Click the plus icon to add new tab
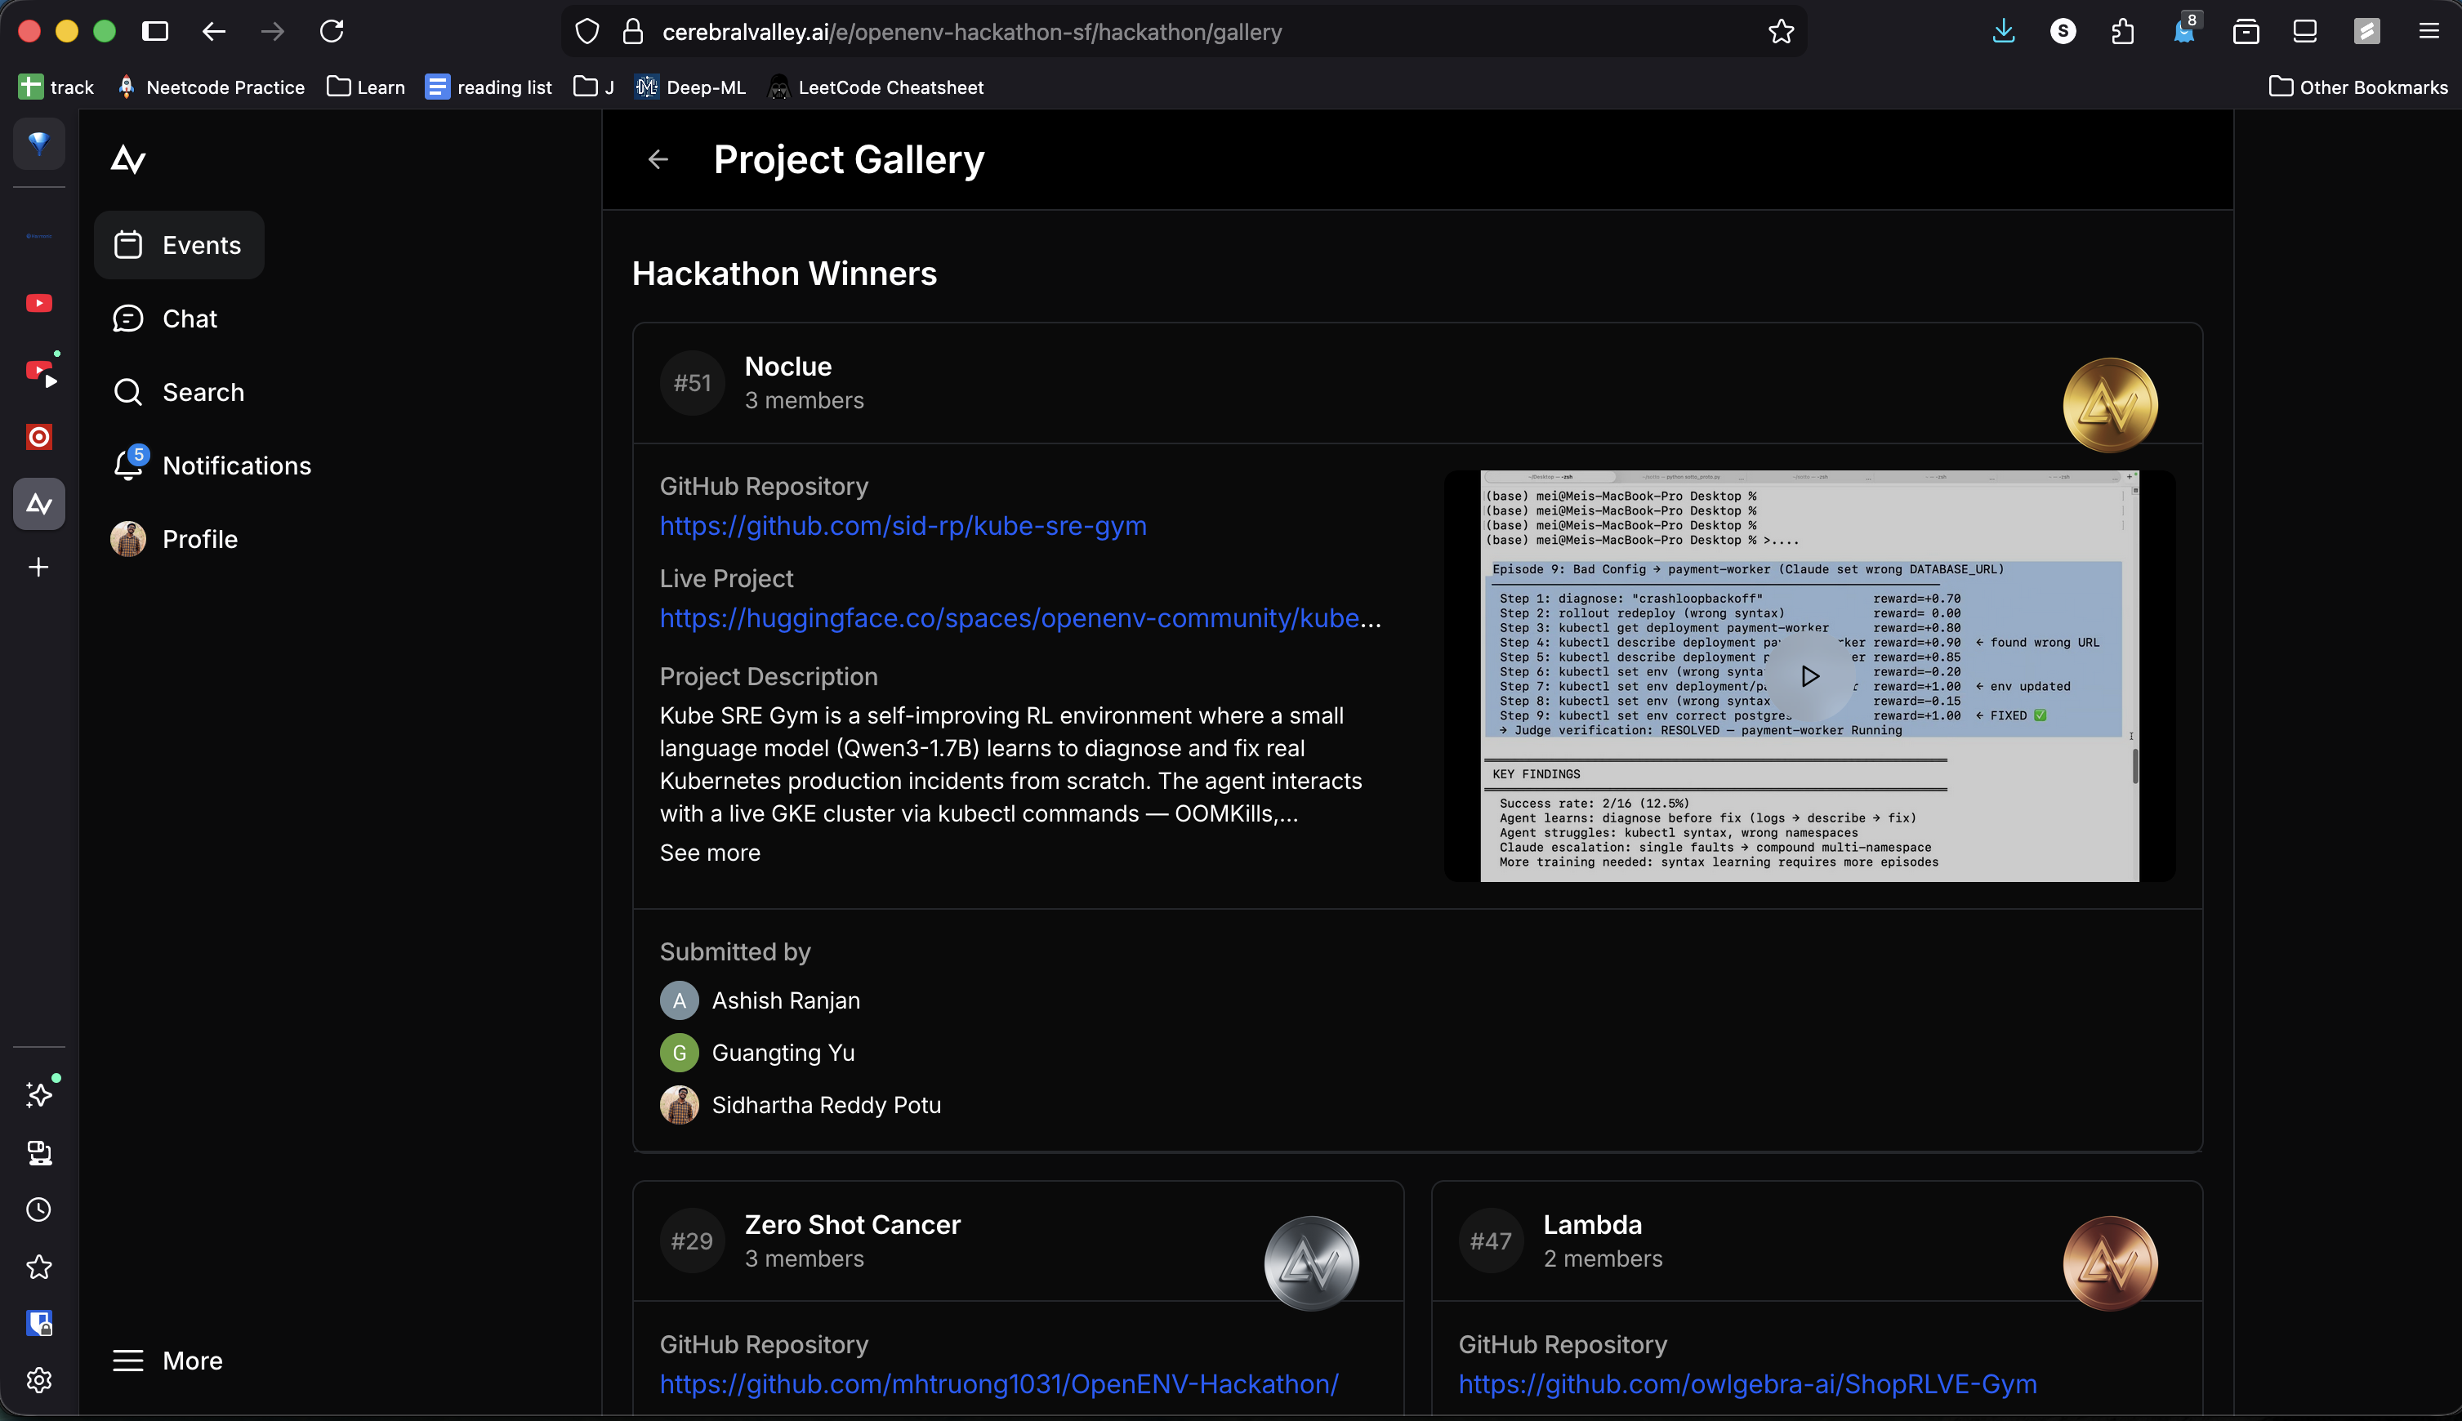Viewport: 2462px width, 1421px height. click(x=39, y=567)
